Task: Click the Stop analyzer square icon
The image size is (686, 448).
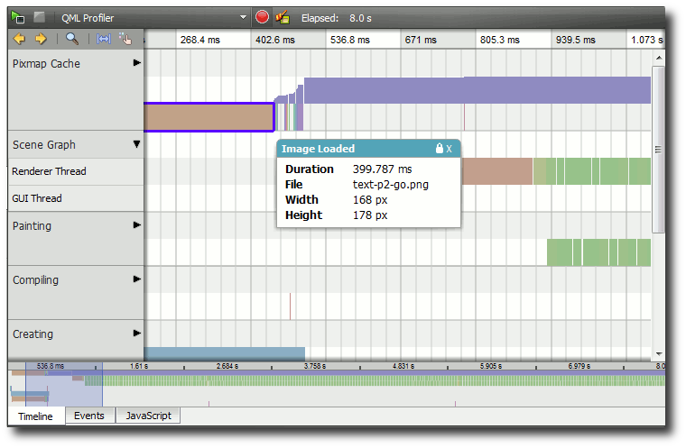Action: (39, 17)
